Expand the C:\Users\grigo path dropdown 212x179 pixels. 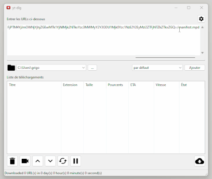coord(83,68)
